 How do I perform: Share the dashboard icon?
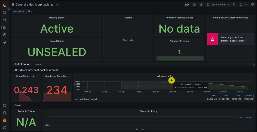tap(57, 5)
